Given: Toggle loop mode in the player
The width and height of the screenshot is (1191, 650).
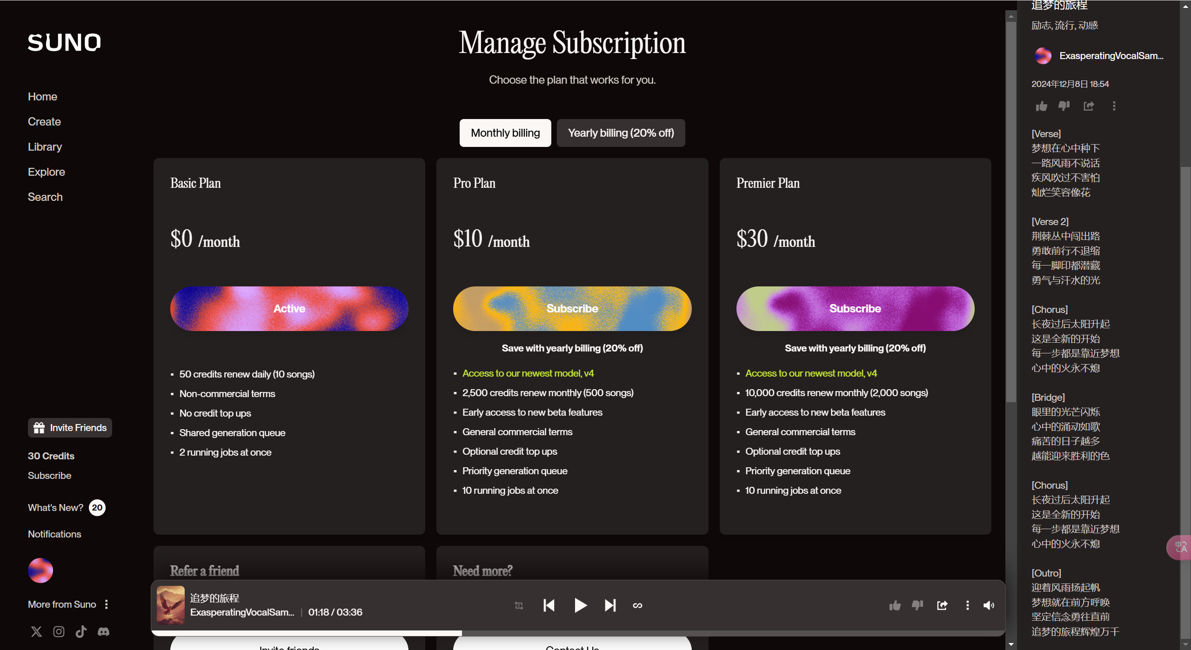Looking at the screenshot, I should tap(637, 605).
